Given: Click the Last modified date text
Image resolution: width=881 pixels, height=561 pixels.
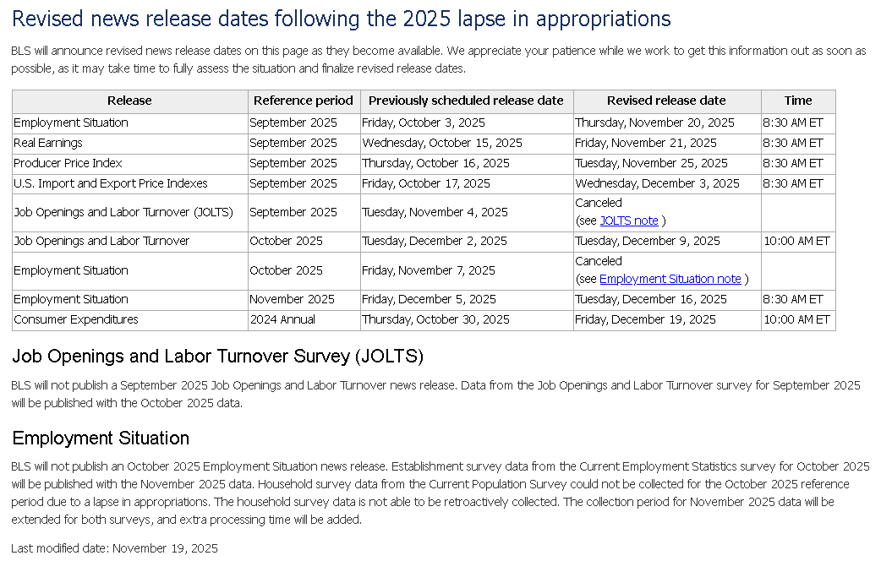Looking at the screenshot, I should [x=114, y=548].
